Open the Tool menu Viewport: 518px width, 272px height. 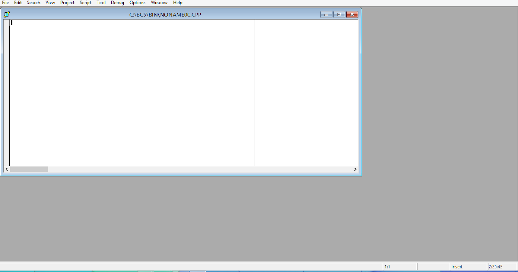(x=101, y=3)
